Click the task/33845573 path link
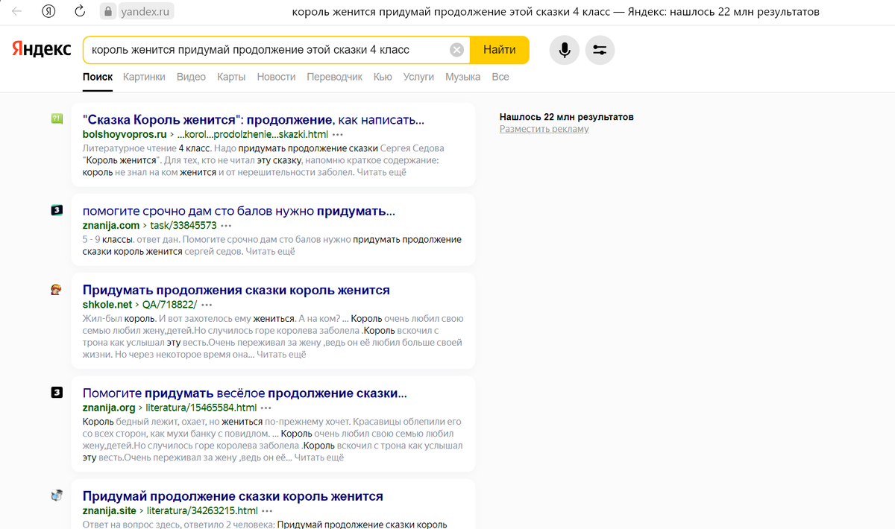The width and height of the screenshot is (895, 529). 183,226
